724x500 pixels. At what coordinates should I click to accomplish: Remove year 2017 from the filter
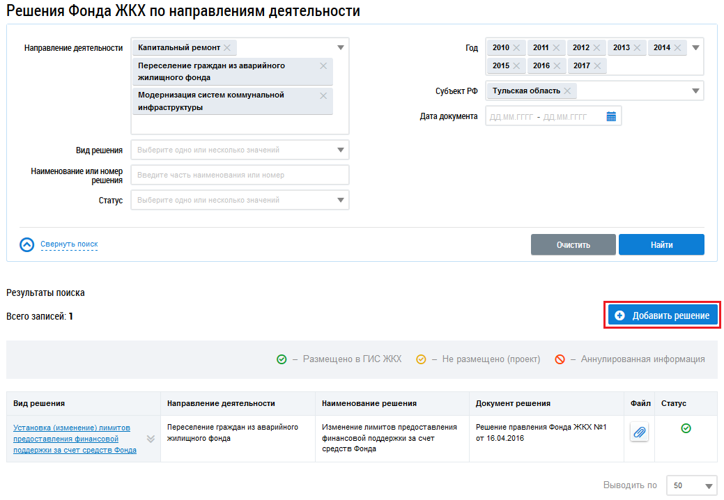click(x=597, y=66)
